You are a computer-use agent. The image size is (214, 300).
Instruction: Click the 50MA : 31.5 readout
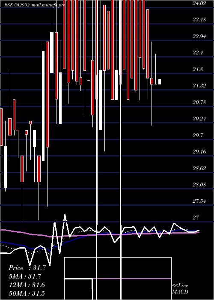pos(27,293)
